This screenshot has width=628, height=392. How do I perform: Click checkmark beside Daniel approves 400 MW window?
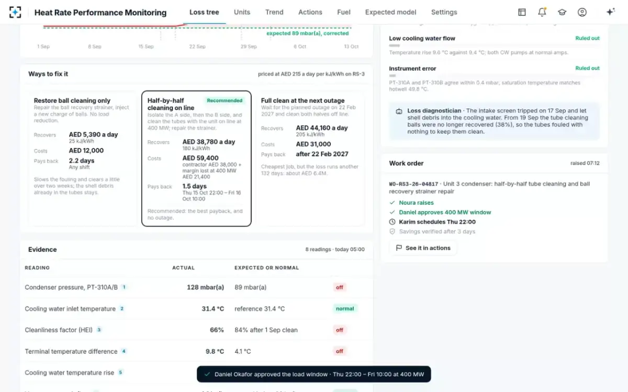392,212
